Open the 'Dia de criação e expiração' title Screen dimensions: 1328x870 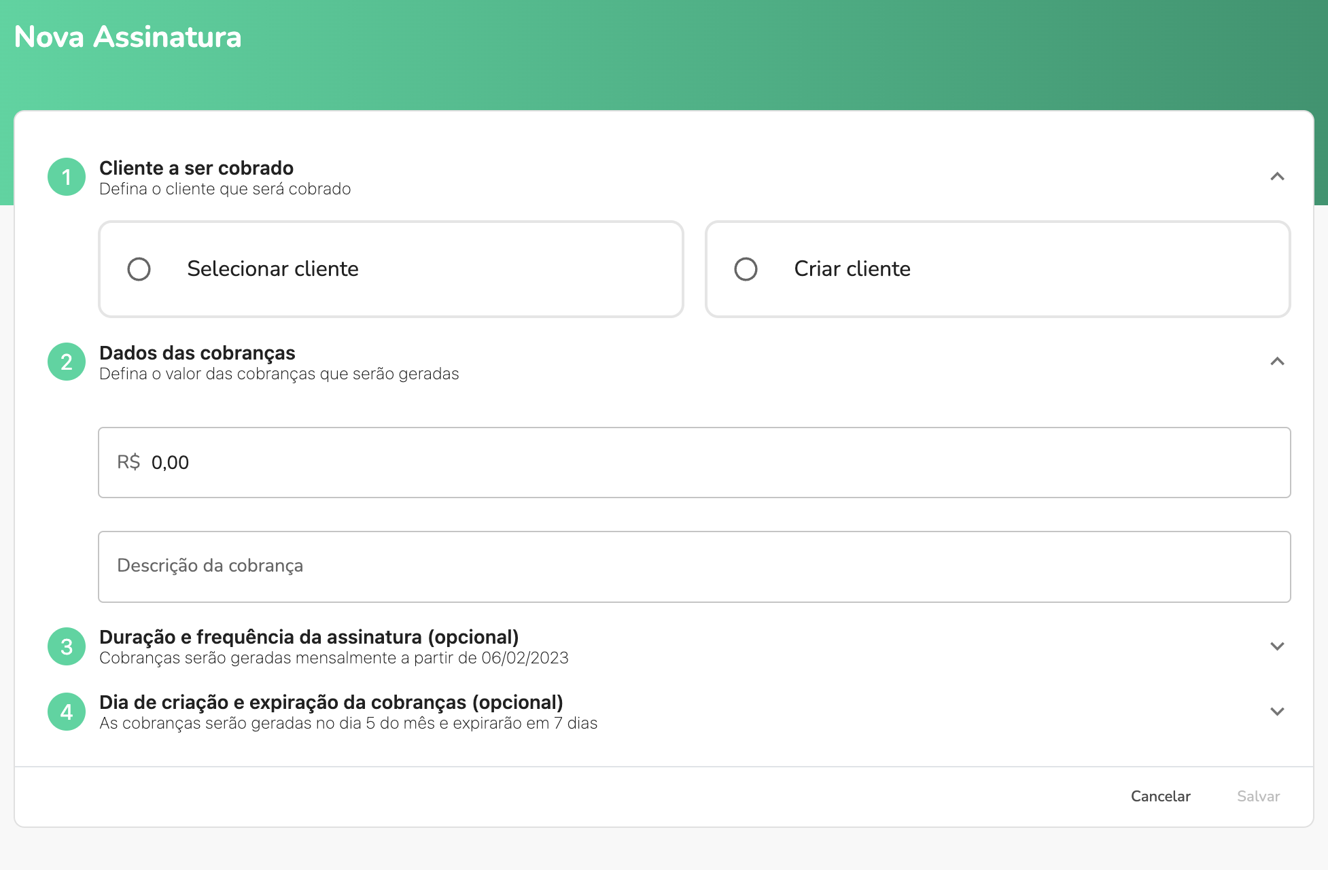[x=331, y=702]
